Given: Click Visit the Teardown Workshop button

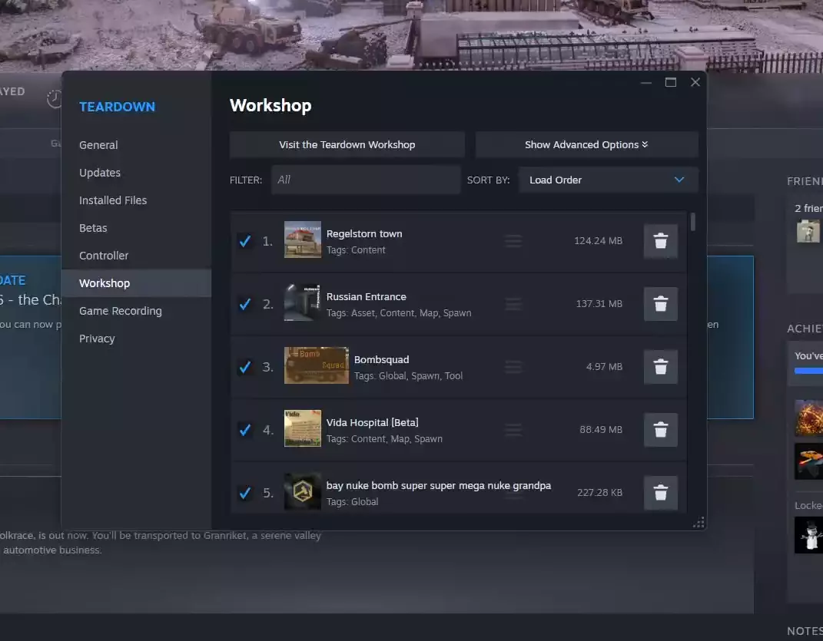Looking at the screenshot, I should (x=347, y=144).
